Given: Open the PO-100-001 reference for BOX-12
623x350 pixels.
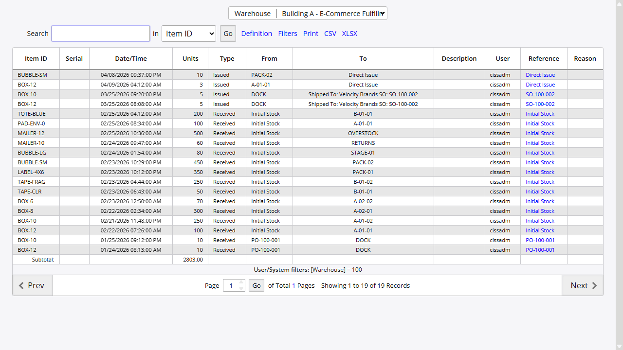Looking at the screenshot, I should (x=540, y=250).
